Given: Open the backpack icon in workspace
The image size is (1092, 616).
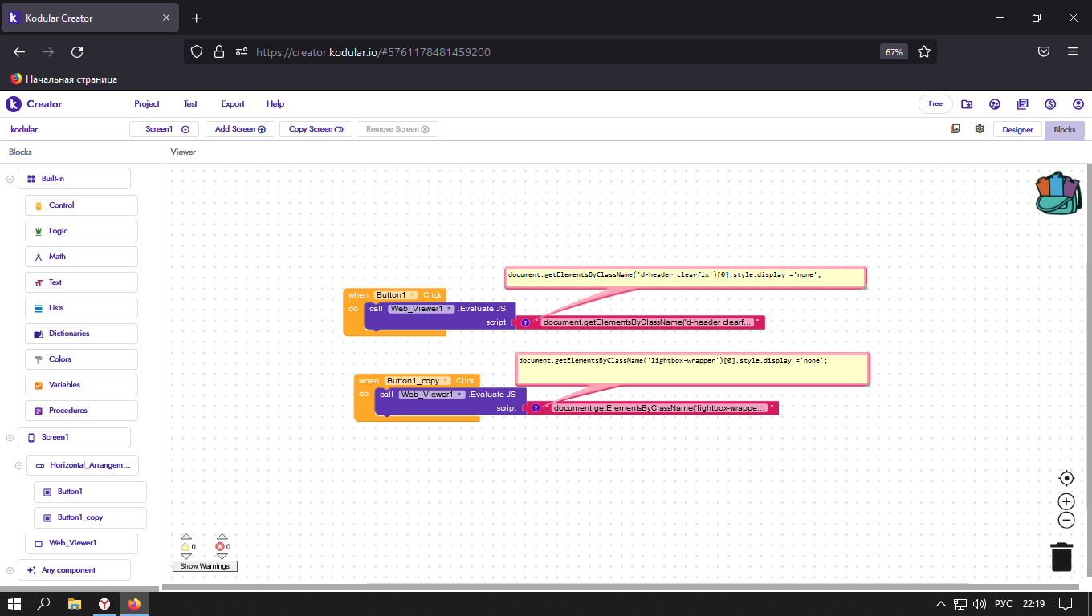Looking at the screenshot, I should click(1058, 193).
